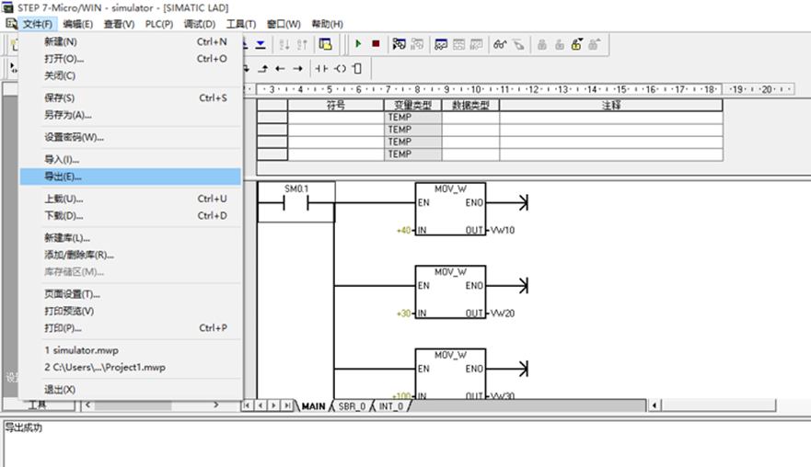The height and width of the screenshot is (467, 811).
Task: Click the first 变量类型 TEMP cell
Action: click(x=411, y=118)
